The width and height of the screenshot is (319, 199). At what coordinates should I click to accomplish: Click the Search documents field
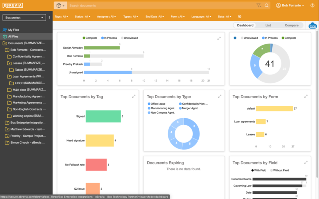pyautogui.click(x=160, y=5)
